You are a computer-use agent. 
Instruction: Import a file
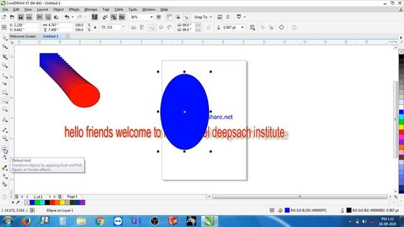pyautogui.click(x=105, y=17)
